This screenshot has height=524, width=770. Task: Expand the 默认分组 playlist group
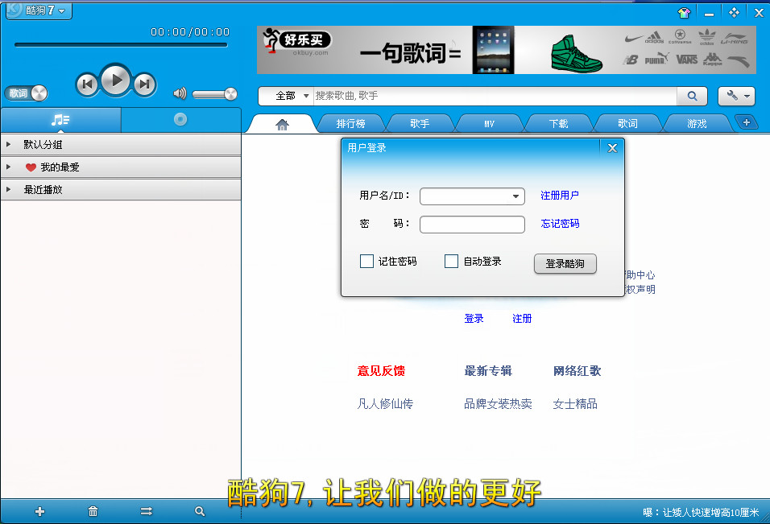(x=9, y=145)
